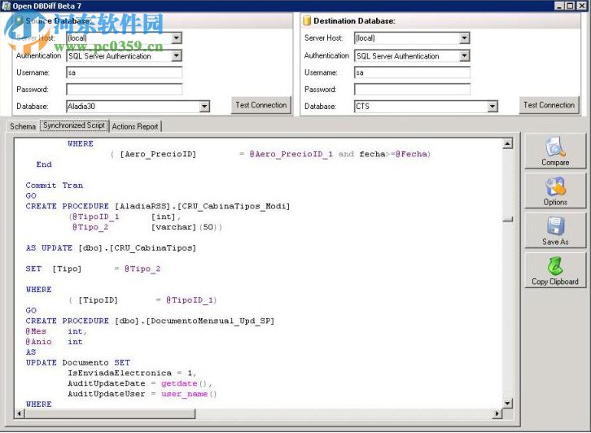
Task: Click the '@Mes int,' parameter line
Action: 56,331
